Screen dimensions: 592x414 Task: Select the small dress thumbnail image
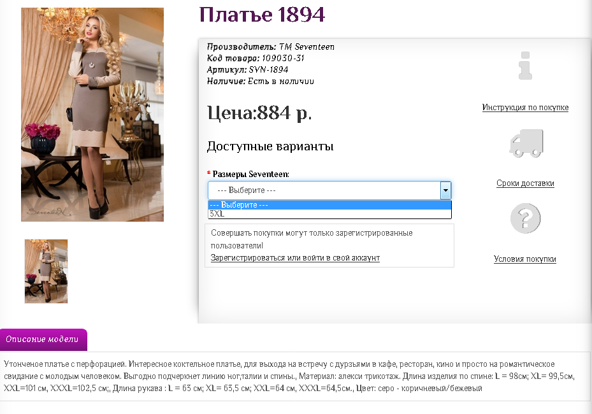46,271
